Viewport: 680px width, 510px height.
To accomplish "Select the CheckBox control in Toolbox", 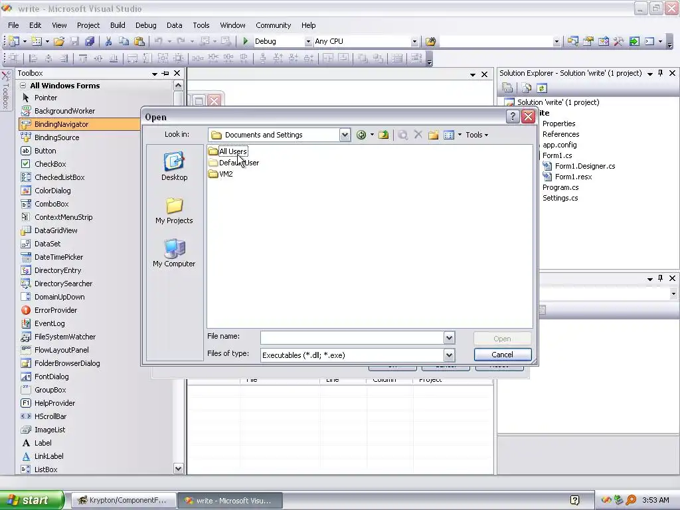I will 50,164.
